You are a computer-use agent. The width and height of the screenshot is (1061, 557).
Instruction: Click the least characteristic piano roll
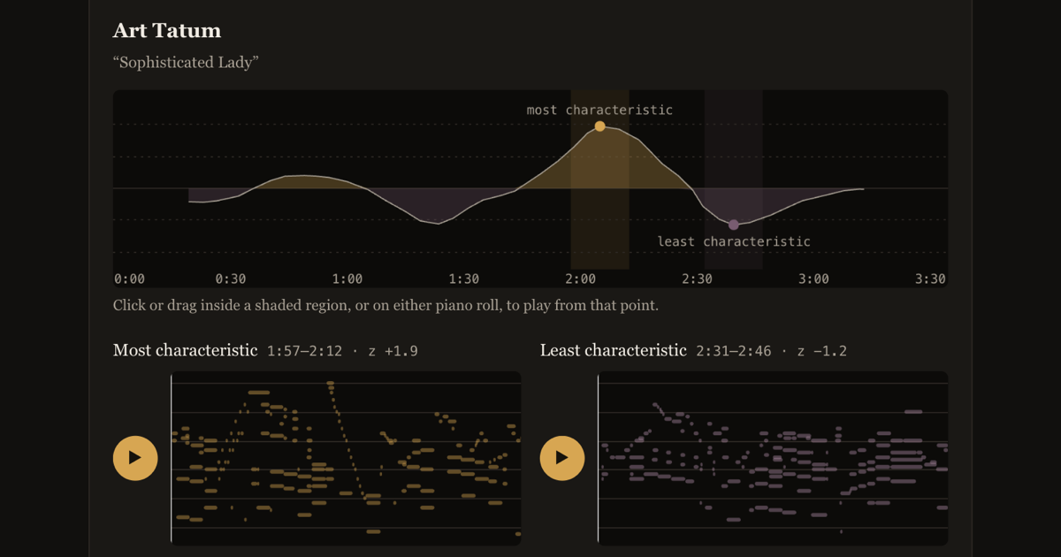click(x=773, y=458)
